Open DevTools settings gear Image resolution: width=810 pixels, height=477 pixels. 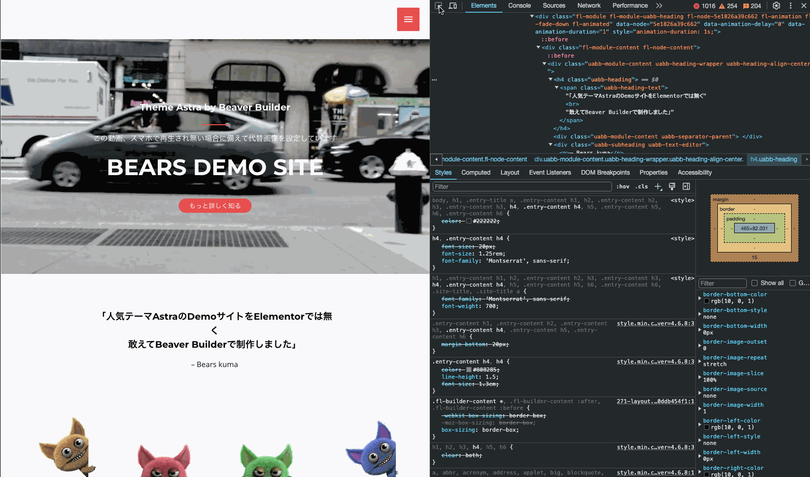pos(776,6)
